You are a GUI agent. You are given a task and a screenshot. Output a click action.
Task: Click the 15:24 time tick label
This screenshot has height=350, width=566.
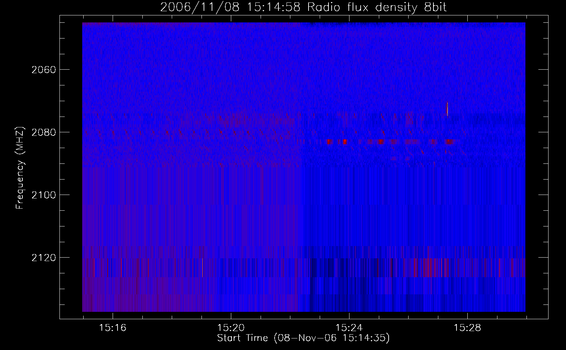pos(349,328)
